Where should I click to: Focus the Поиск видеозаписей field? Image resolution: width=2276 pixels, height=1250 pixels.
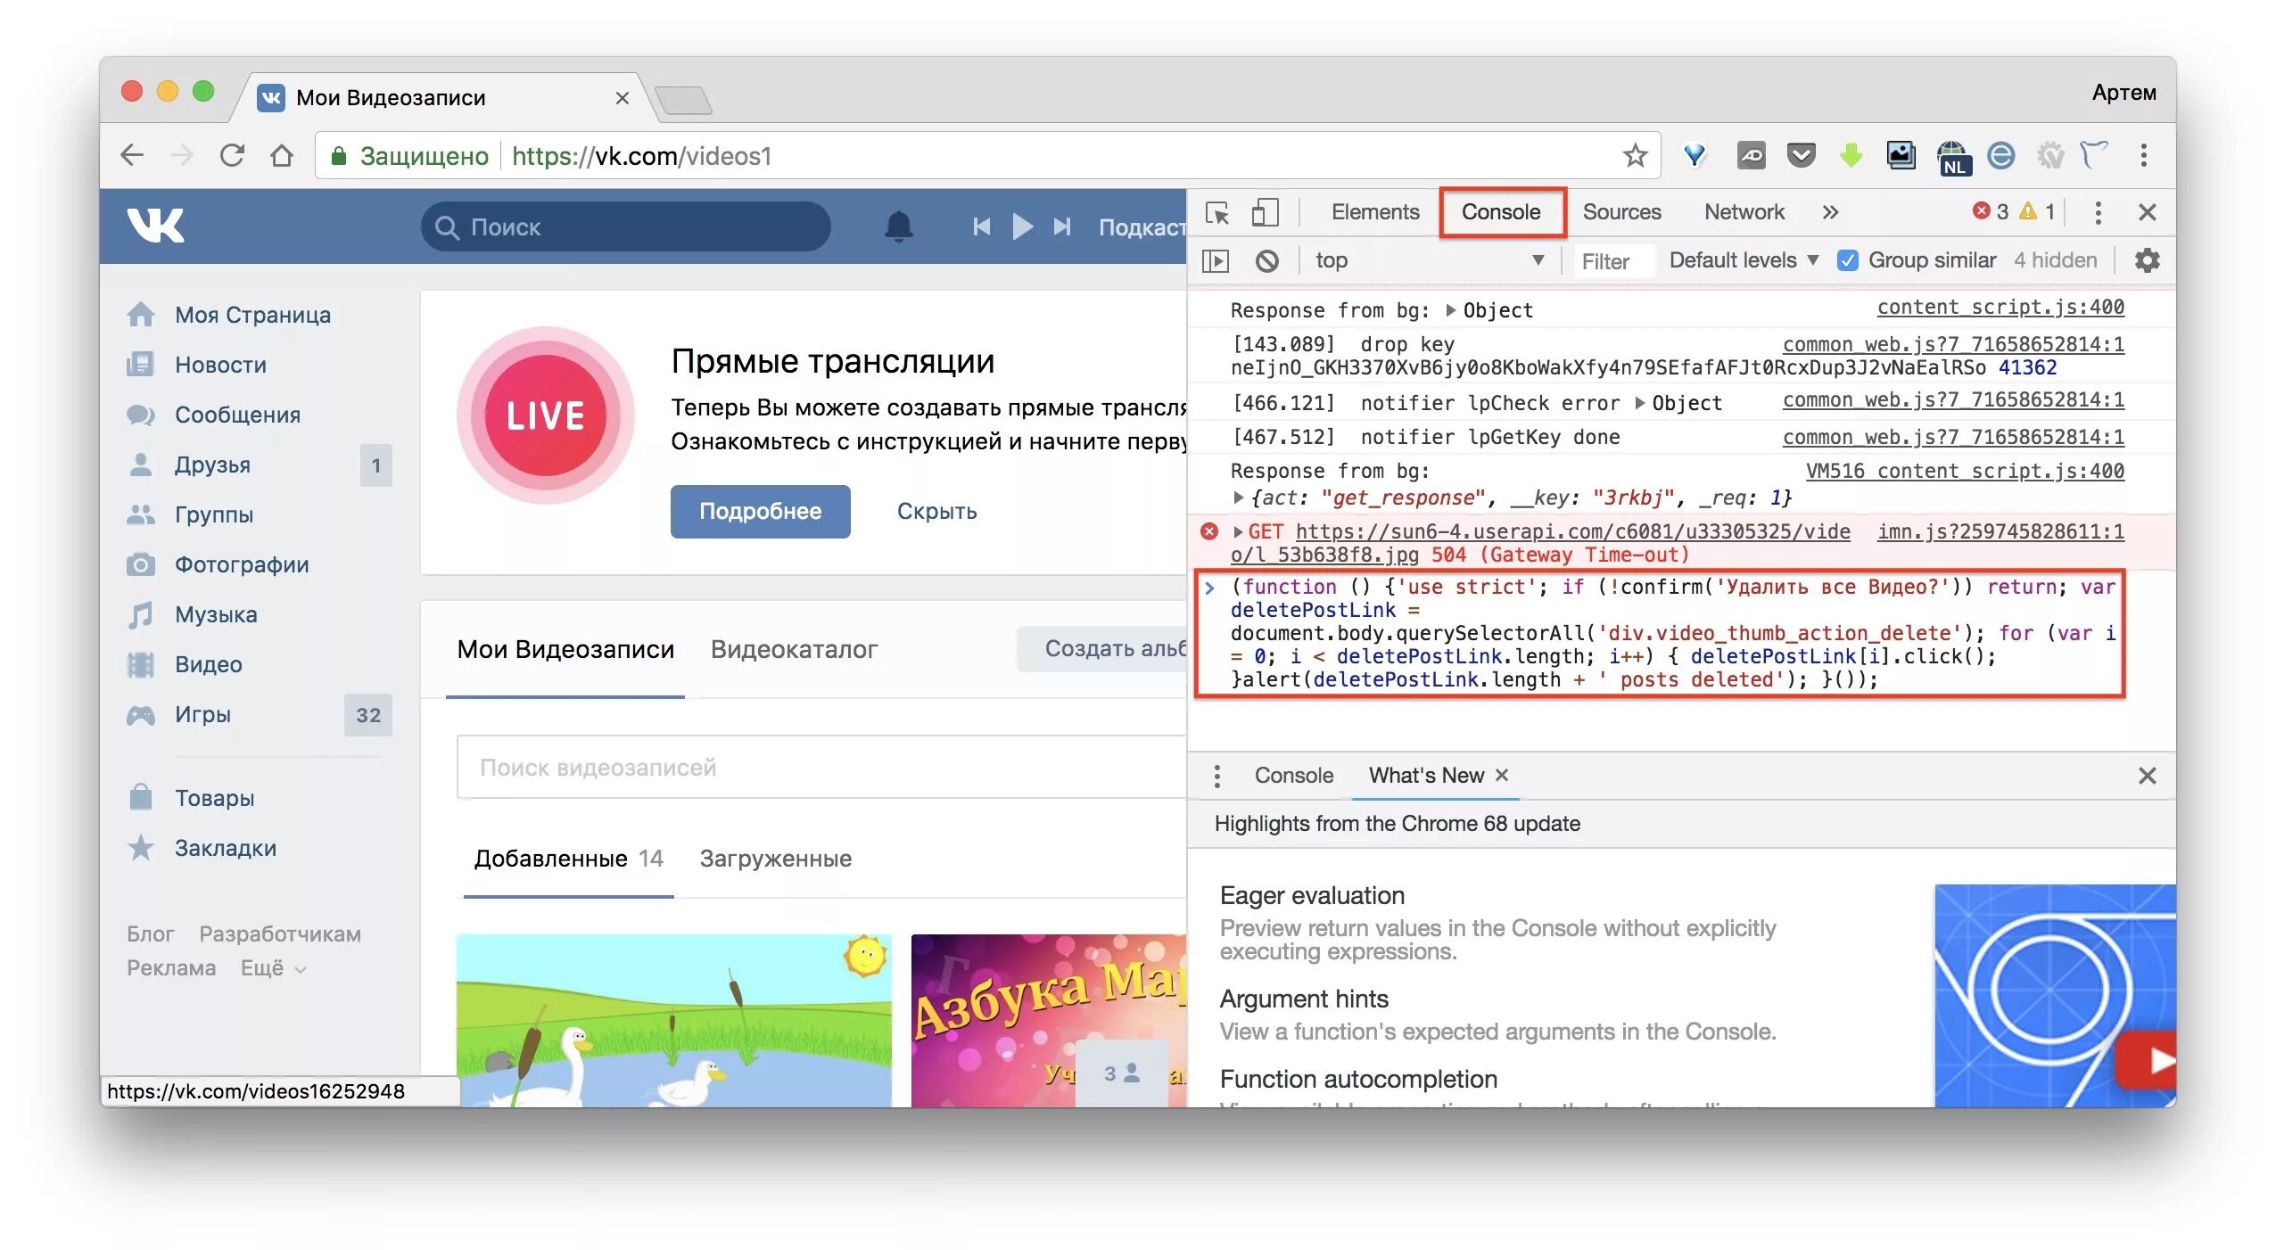821,767
